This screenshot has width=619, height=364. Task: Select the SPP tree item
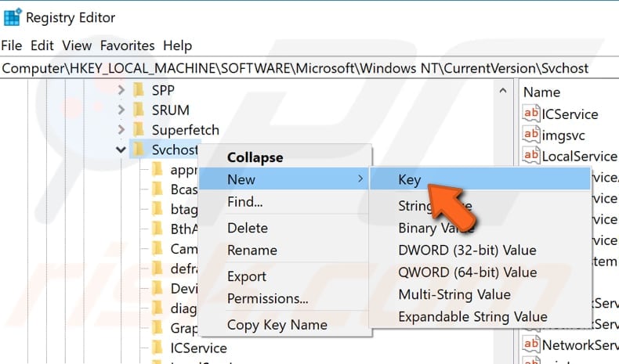pos(163,91)
